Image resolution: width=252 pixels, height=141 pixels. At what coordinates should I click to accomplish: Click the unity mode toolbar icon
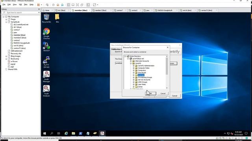pyautogui.click(x=82, y=5)
